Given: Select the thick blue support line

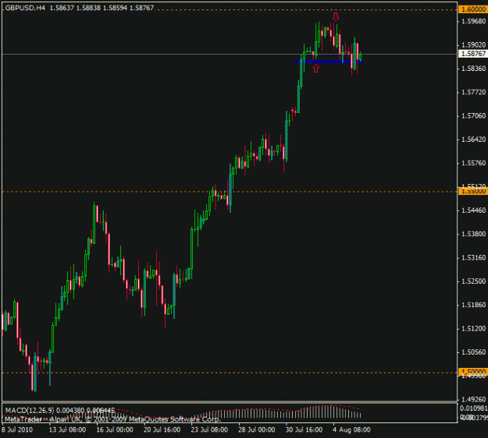Looking at the screenshot, I should [x=329, y=62].
